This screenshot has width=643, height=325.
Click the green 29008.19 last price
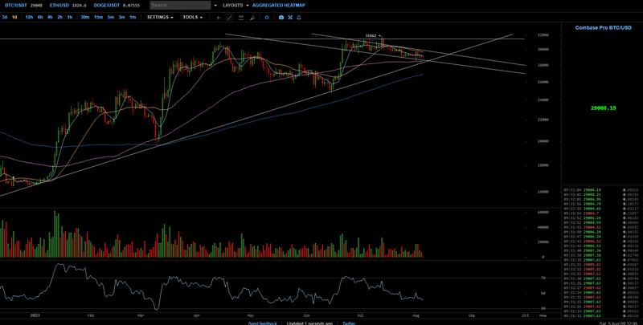point(604,108)
